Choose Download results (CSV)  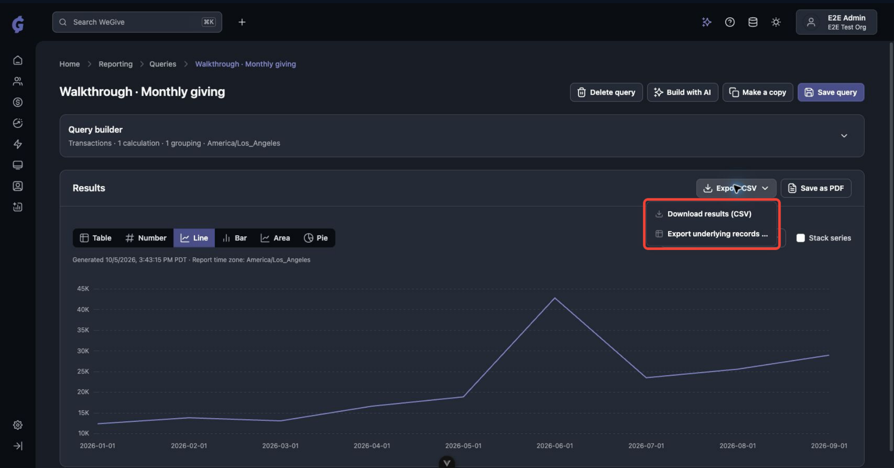712,214
